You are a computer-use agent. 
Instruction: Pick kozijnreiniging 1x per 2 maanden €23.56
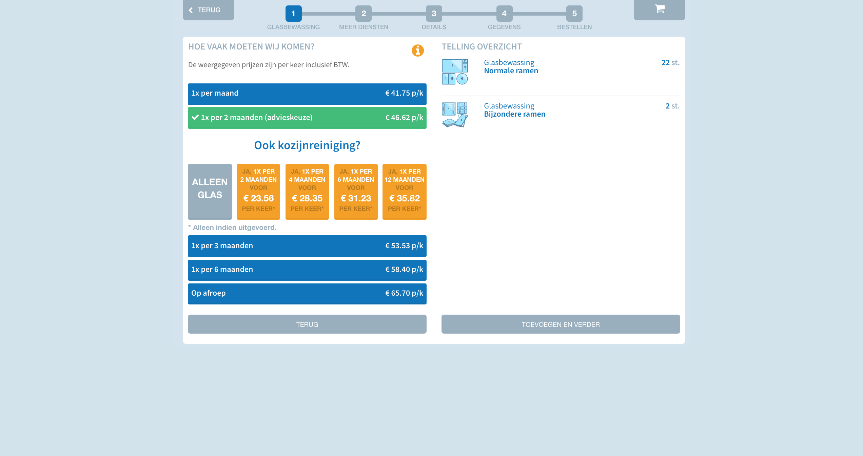[x=258, y=192]
